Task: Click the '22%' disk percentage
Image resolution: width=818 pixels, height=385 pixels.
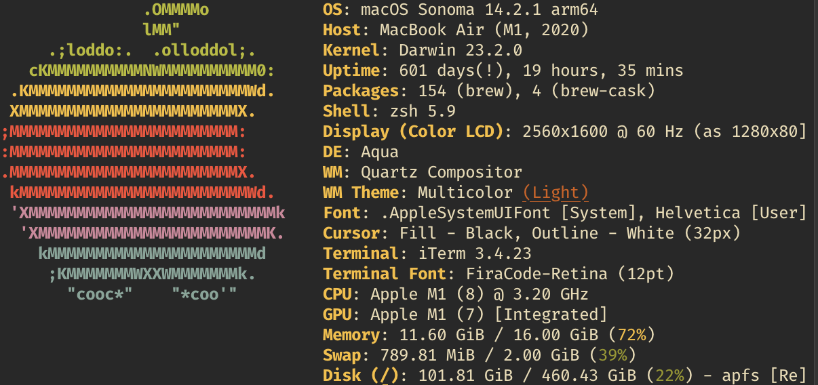Action: point(669,375)
